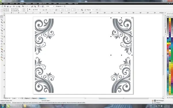173x108 pixels.
Task: Select the Text tool in the toolbox
Action: point(1,44)
